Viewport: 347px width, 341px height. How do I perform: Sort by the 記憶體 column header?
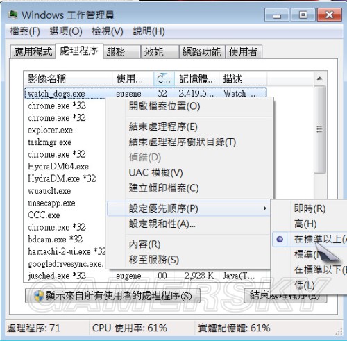coord(197,79)
